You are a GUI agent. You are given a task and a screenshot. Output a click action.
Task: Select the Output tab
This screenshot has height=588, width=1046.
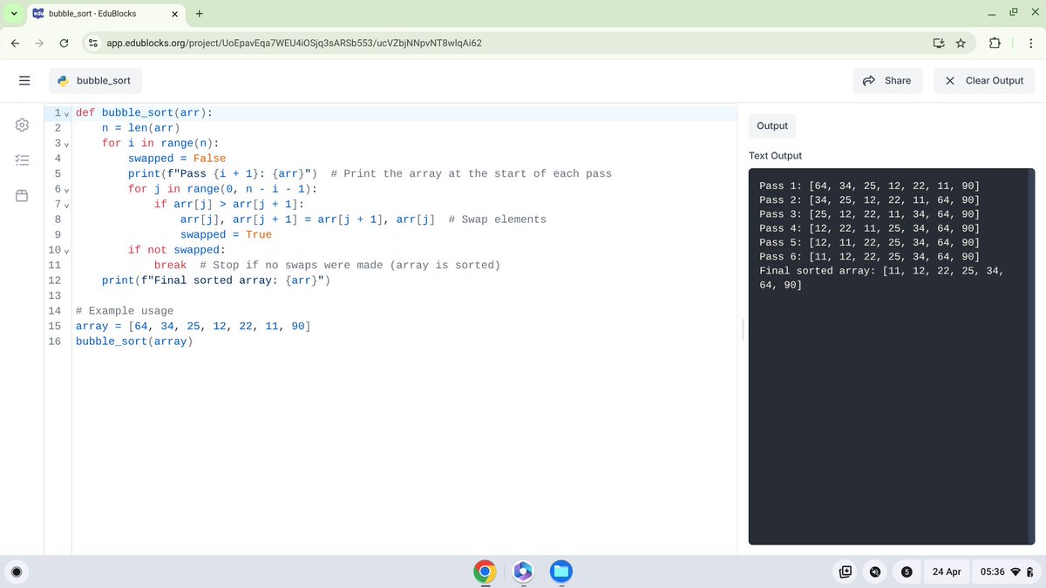click(772, 125)
